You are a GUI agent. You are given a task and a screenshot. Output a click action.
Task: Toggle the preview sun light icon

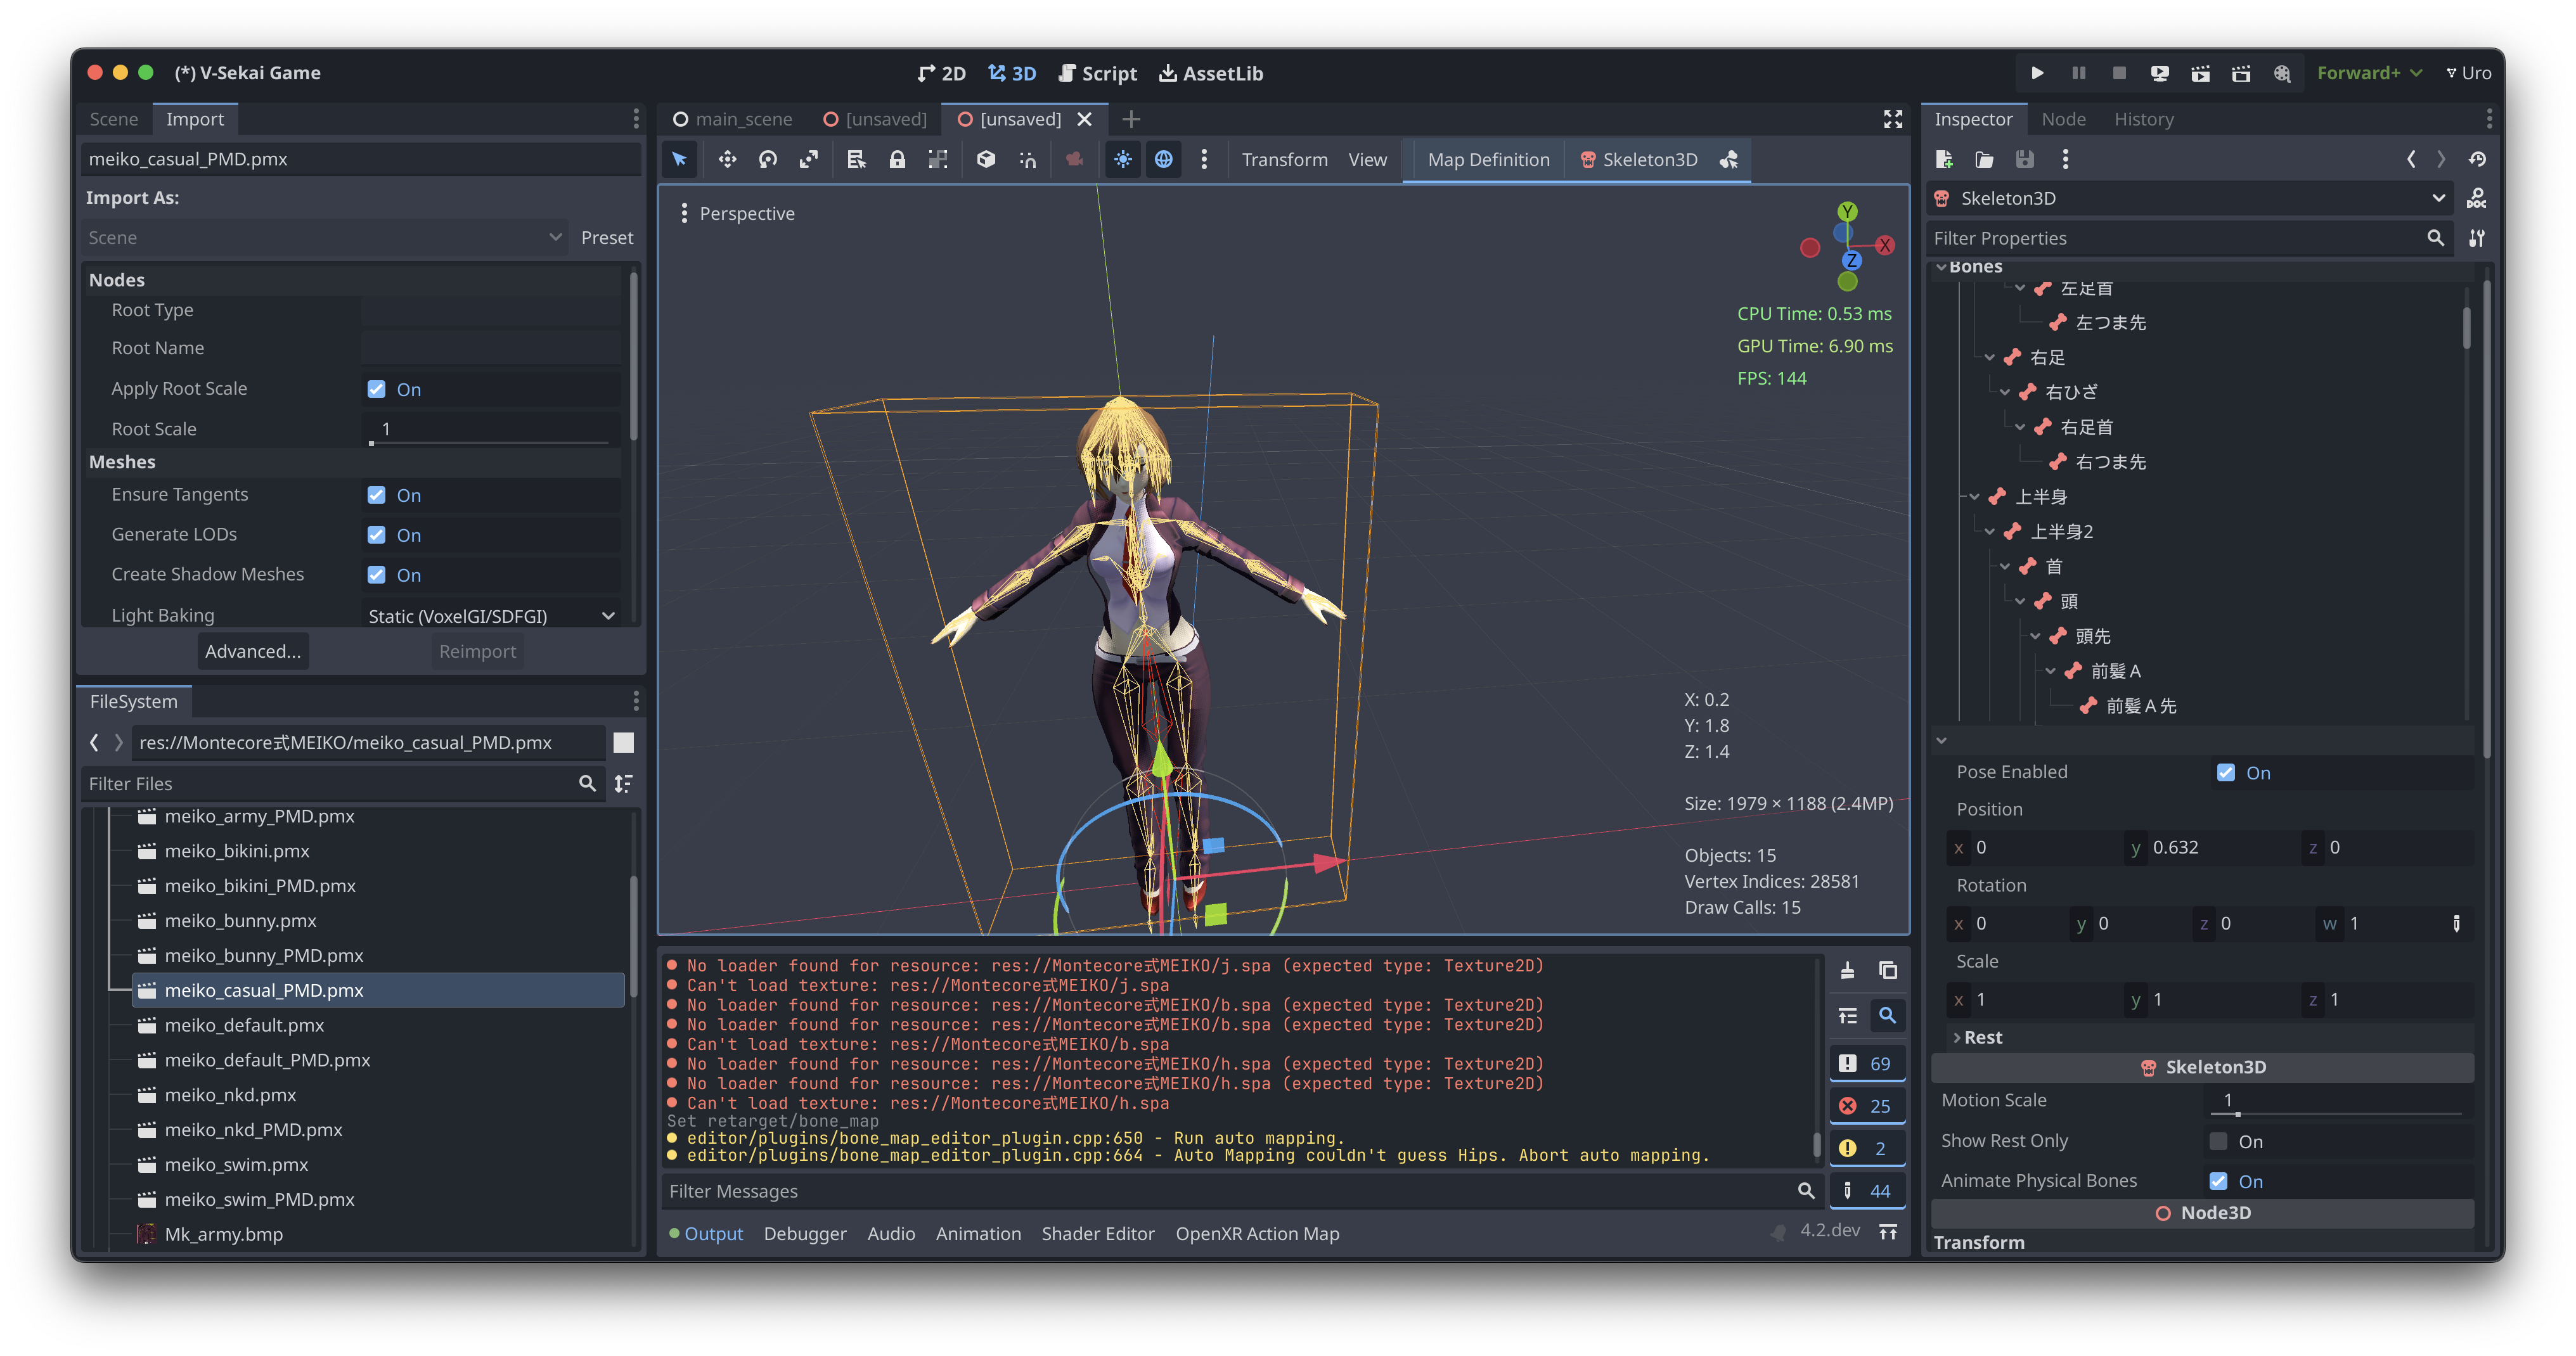1123,159
